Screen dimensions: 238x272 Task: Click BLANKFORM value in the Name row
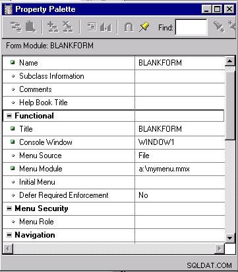coord(160,63)
